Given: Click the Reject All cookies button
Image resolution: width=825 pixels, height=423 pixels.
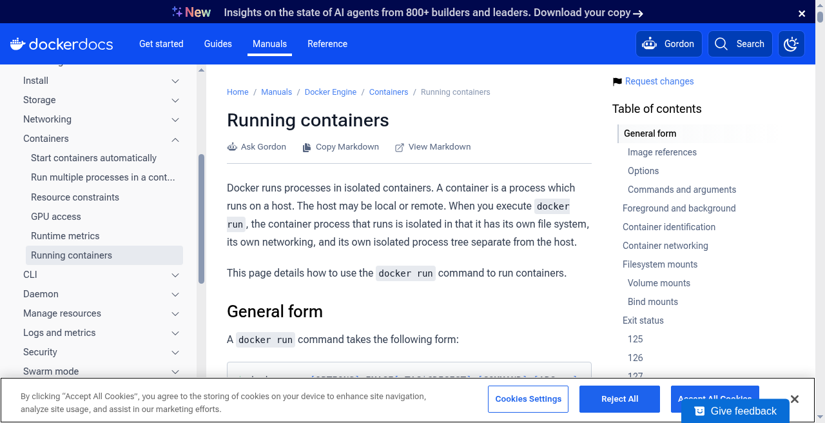Looking at the screenshot, I should click(x=619, y=399).
